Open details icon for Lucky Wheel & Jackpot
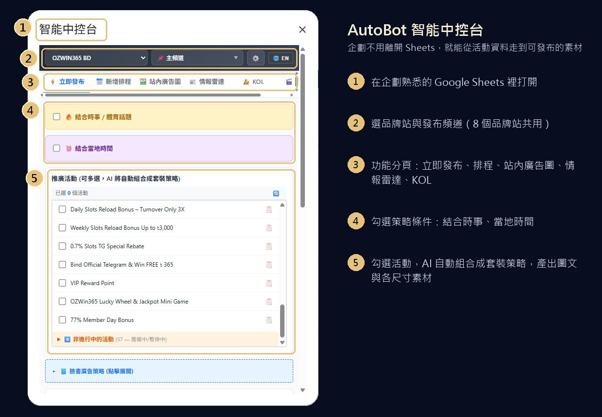 pyautogui.click(x=269, y=302)
